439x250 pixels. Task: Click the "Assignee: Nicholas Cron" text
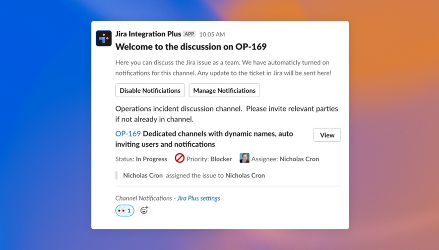[x=285, y=159]
